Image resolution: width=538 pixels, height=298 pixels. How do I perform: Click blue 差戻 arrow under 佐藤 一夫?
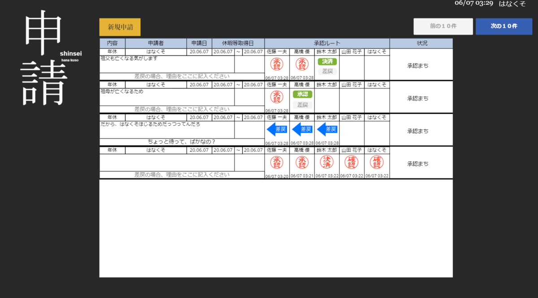point(277,129)
